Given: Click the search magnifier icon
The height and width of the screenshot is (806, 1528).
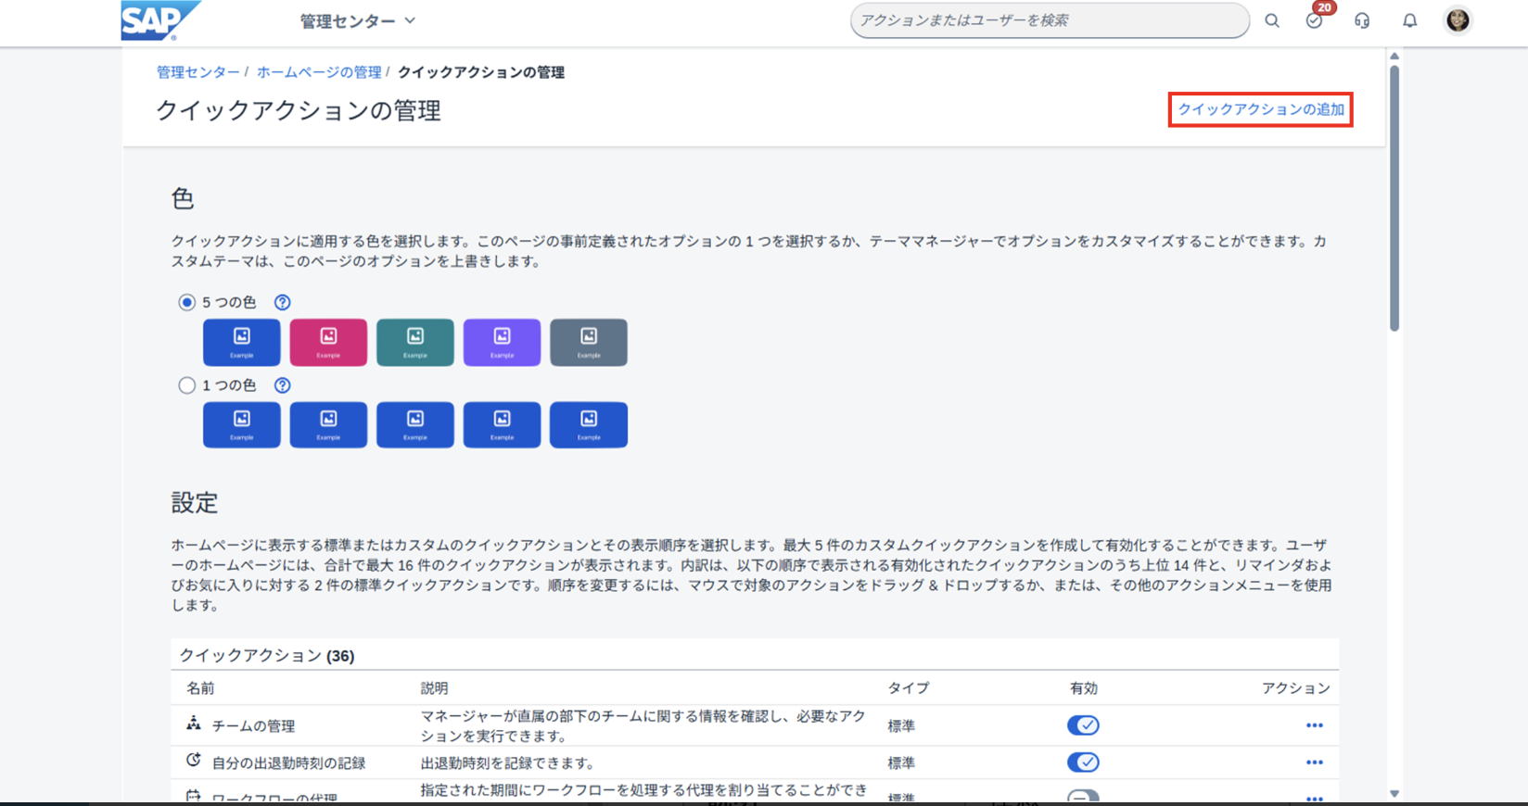Looking at the screenshot, I should [1272, 20].
